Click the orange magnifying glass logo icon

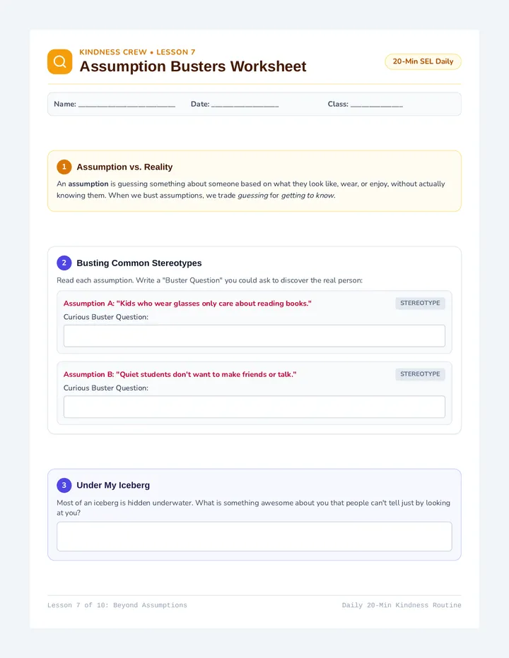59,61
